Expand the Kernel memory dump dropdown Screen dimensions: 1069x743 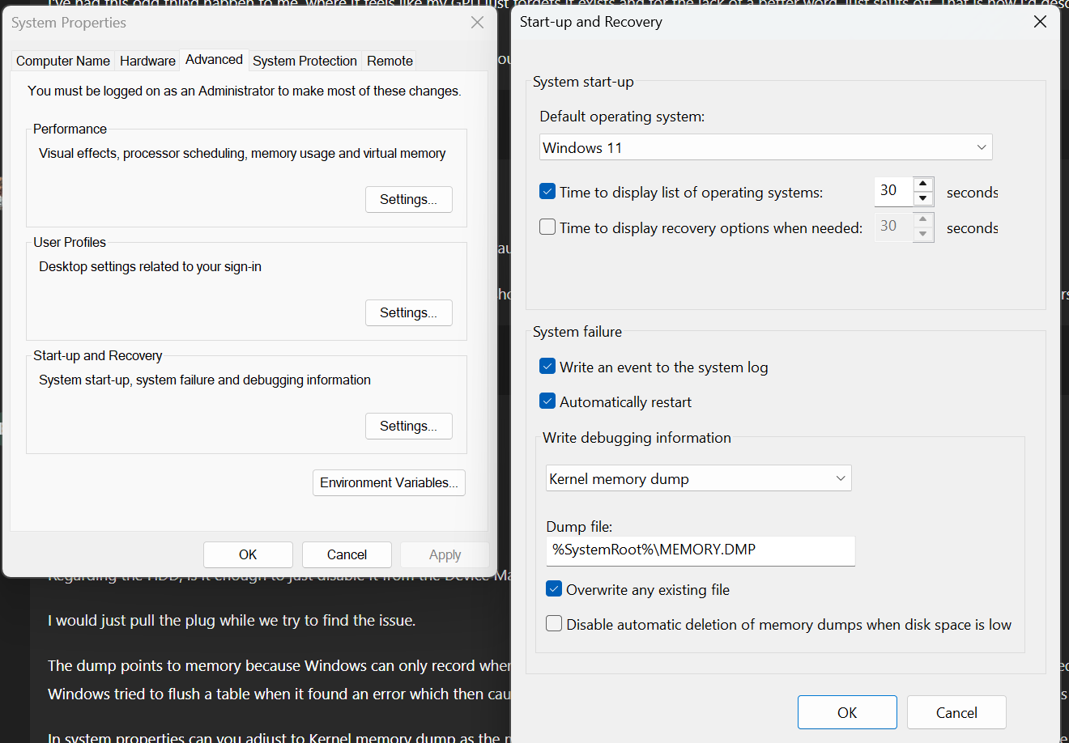point(698,478)
